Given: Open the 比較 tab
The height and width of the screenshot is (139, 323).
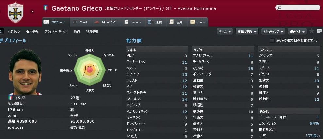Looking at the screenshot, I should coord(155,22).
